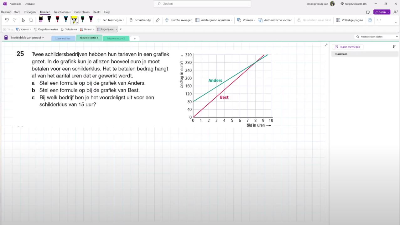Open the Losse notities section tab
400x225 pixels.
63,38
